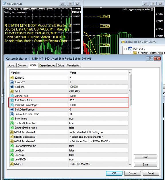Click the BrickOffsetPosition integer icon

pyautogui.click(x=12, y=109)
